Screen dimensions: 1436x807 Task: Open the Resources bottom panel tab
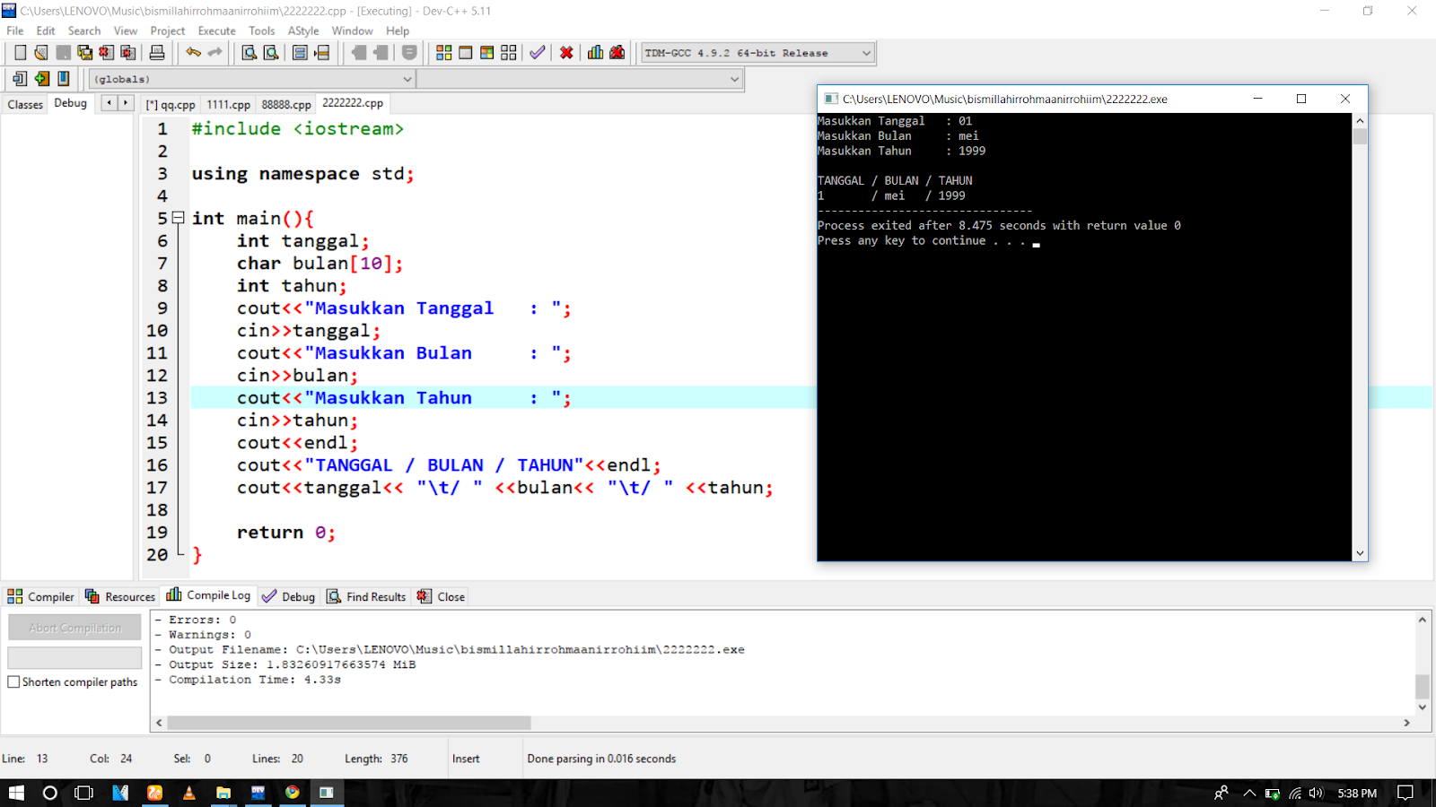tap(119, 597)
